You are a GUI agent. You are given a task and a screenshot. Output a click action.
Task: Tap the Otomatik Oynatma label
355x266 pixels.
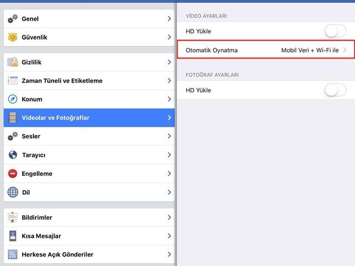coord(211,50)
